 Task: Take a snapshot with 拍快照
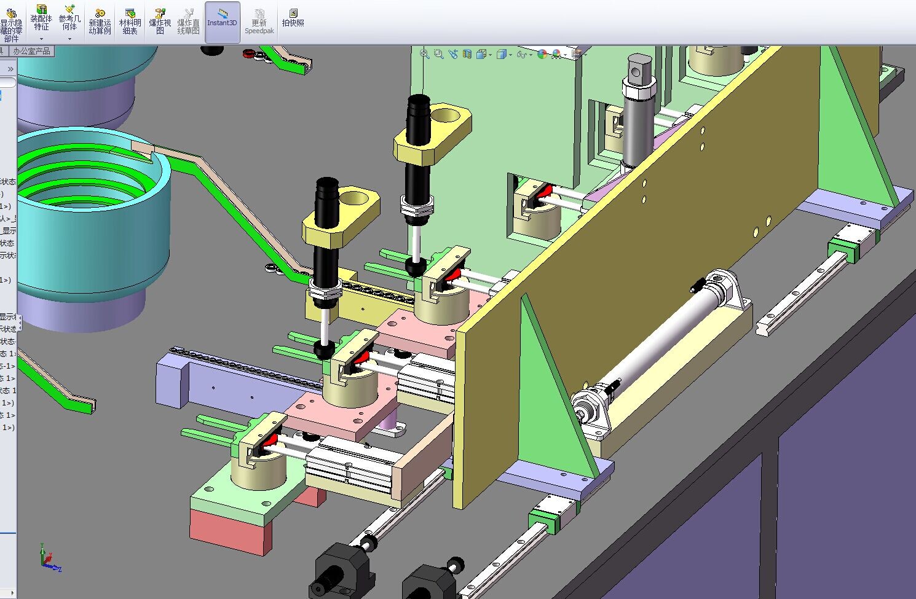coord(293,18)
